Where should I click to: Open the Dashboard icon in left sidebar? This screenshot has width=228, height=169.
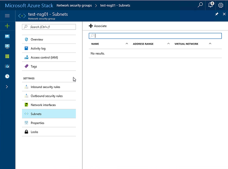coord(7,36)
